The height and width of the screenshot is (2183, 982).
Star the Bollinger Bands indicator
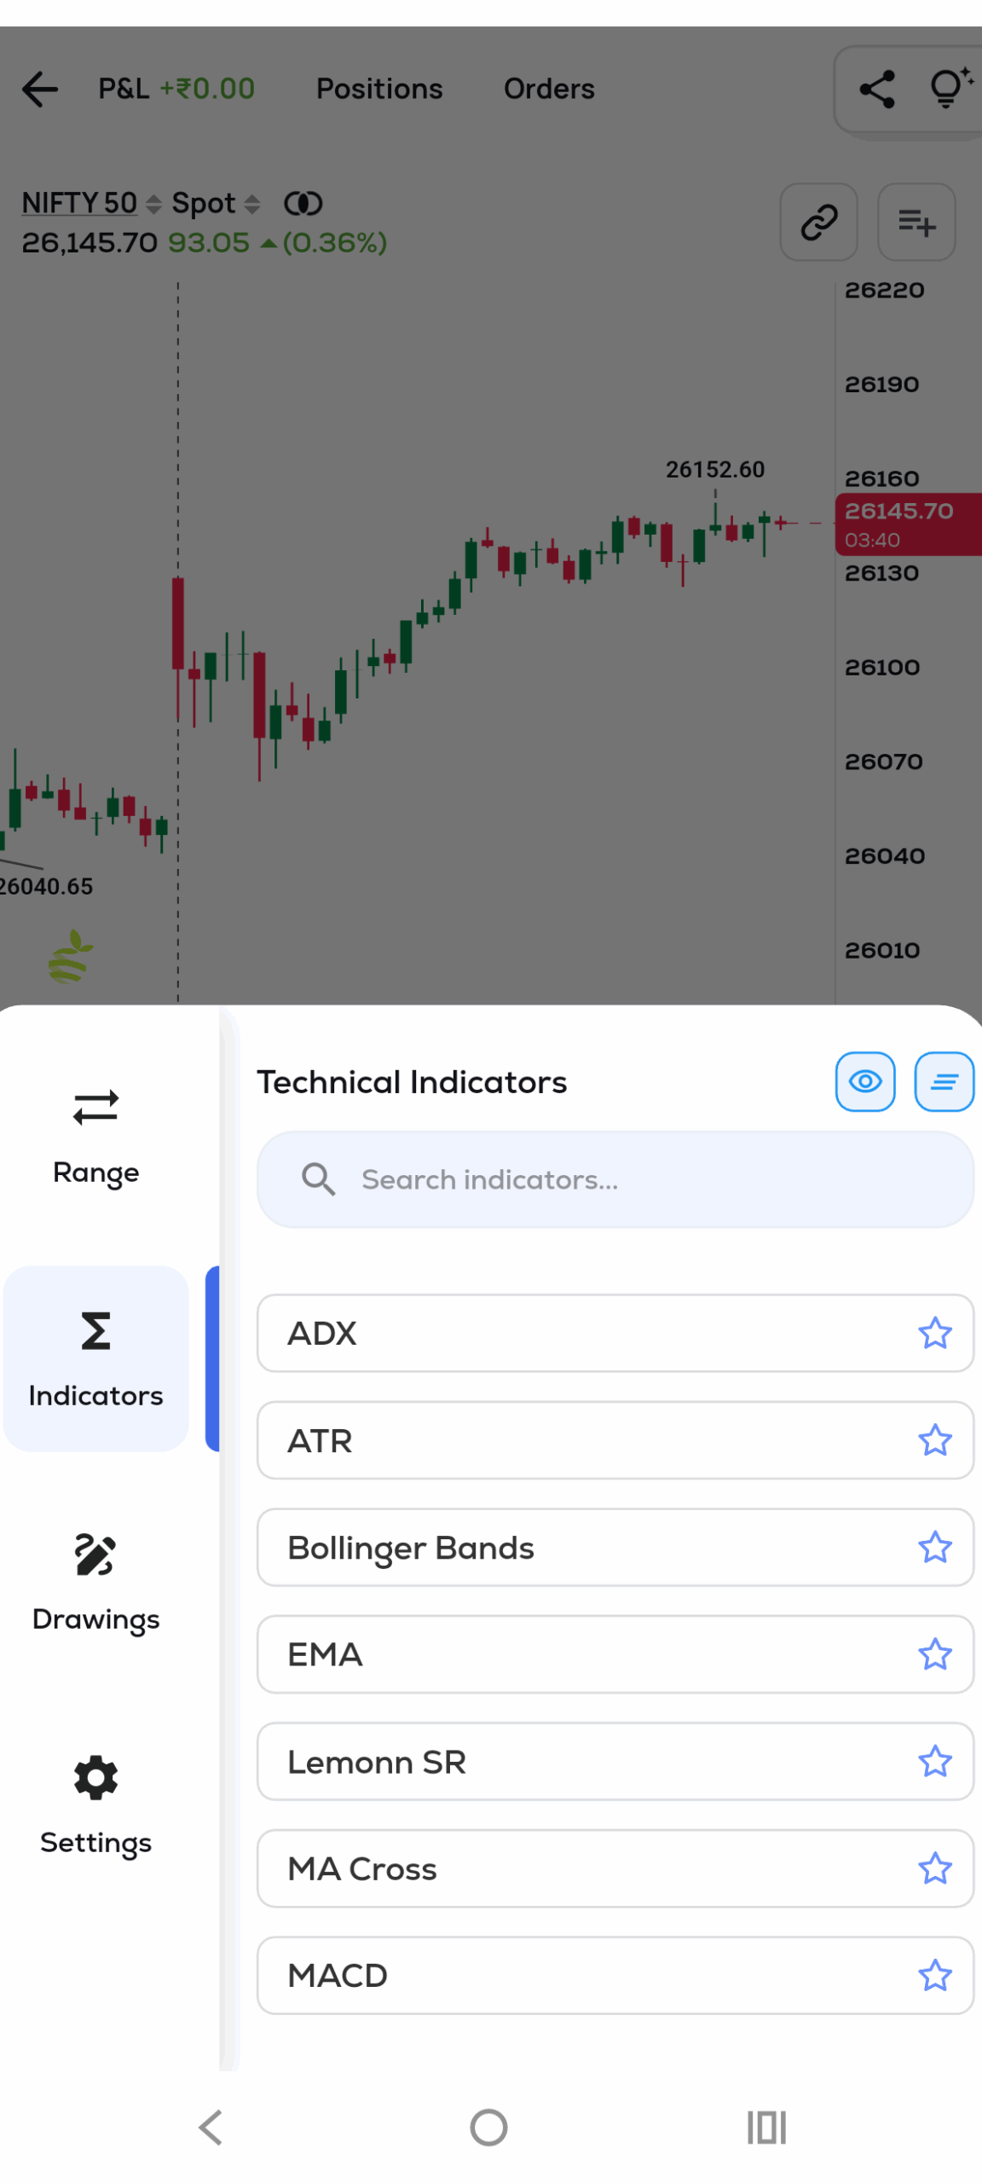[934, 1547]
